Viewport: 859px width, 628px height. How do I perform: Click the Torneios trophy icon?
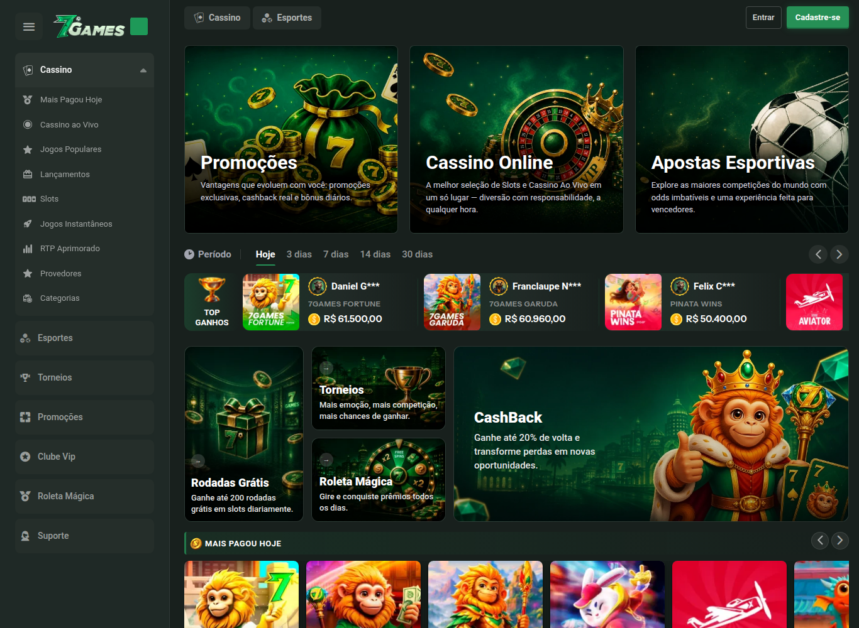point(25,377)
